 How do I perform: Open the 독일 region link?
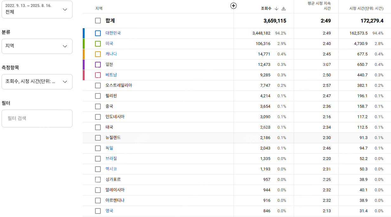pyautogui.click(x=109, y=148)
